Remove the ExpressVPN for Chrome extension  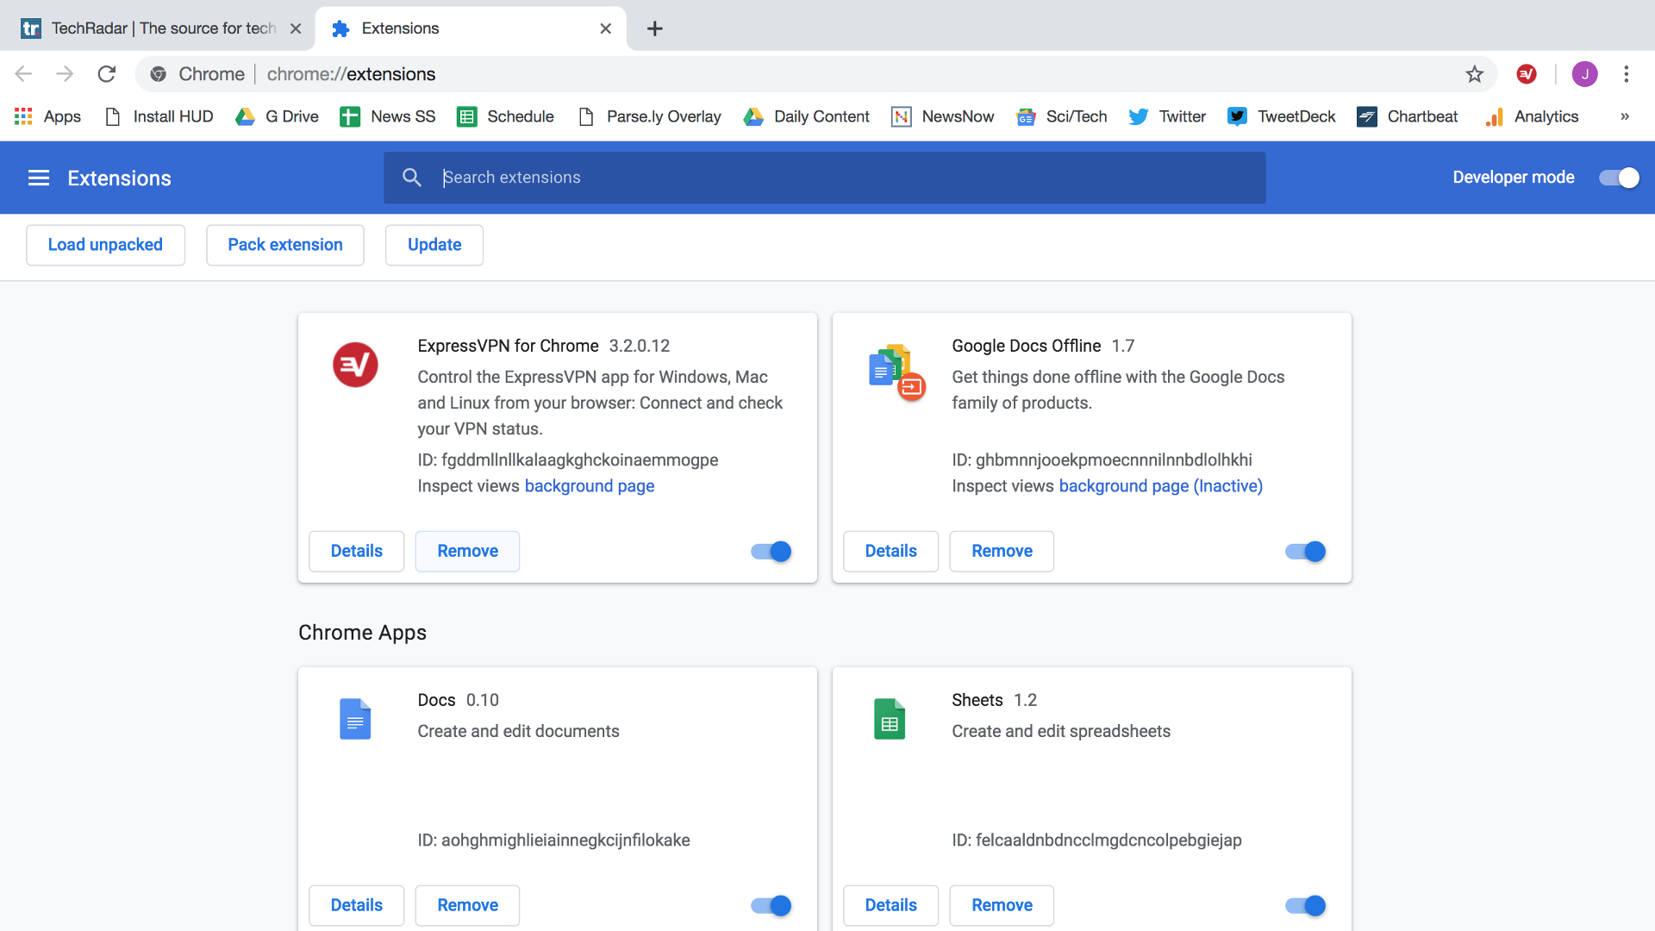[x=467, y=552]
